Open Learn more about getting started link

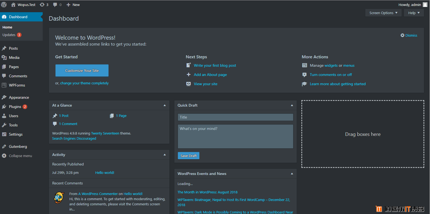pyautogui.click(x=338, y=84)
